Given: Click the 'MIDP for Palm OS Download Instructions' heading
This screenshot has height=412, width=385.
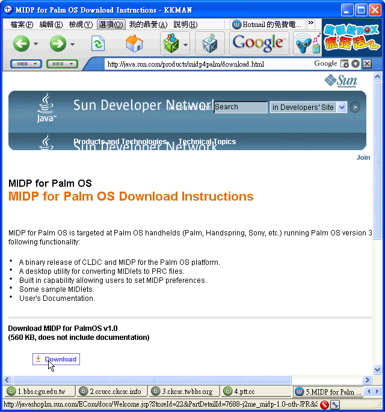Looking at the screenshot, I should click(x=131, y=196).
